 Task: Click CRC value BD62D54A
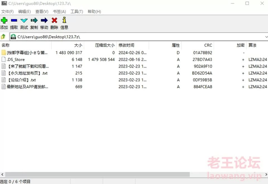pyautogui.click(x=202, y=73)
